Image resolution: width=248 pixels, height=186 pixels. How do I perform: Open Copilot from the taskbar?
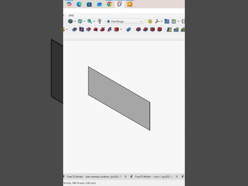(x=69, y=4)
